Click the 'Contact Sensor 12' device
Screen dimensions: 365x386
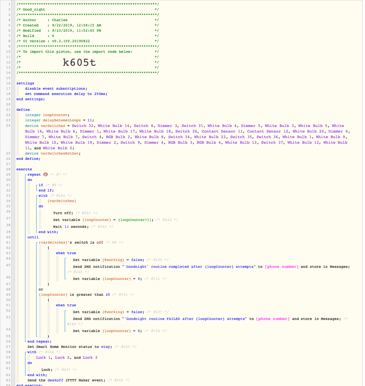[x=268, y=131]
